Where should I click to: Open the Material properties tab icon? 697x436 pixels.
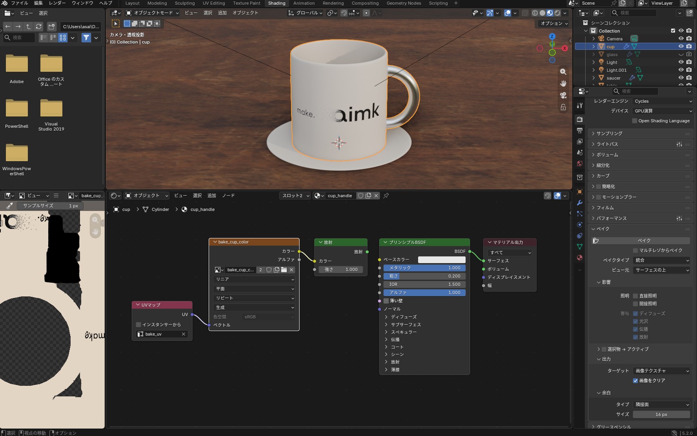(x=579, y=258)
